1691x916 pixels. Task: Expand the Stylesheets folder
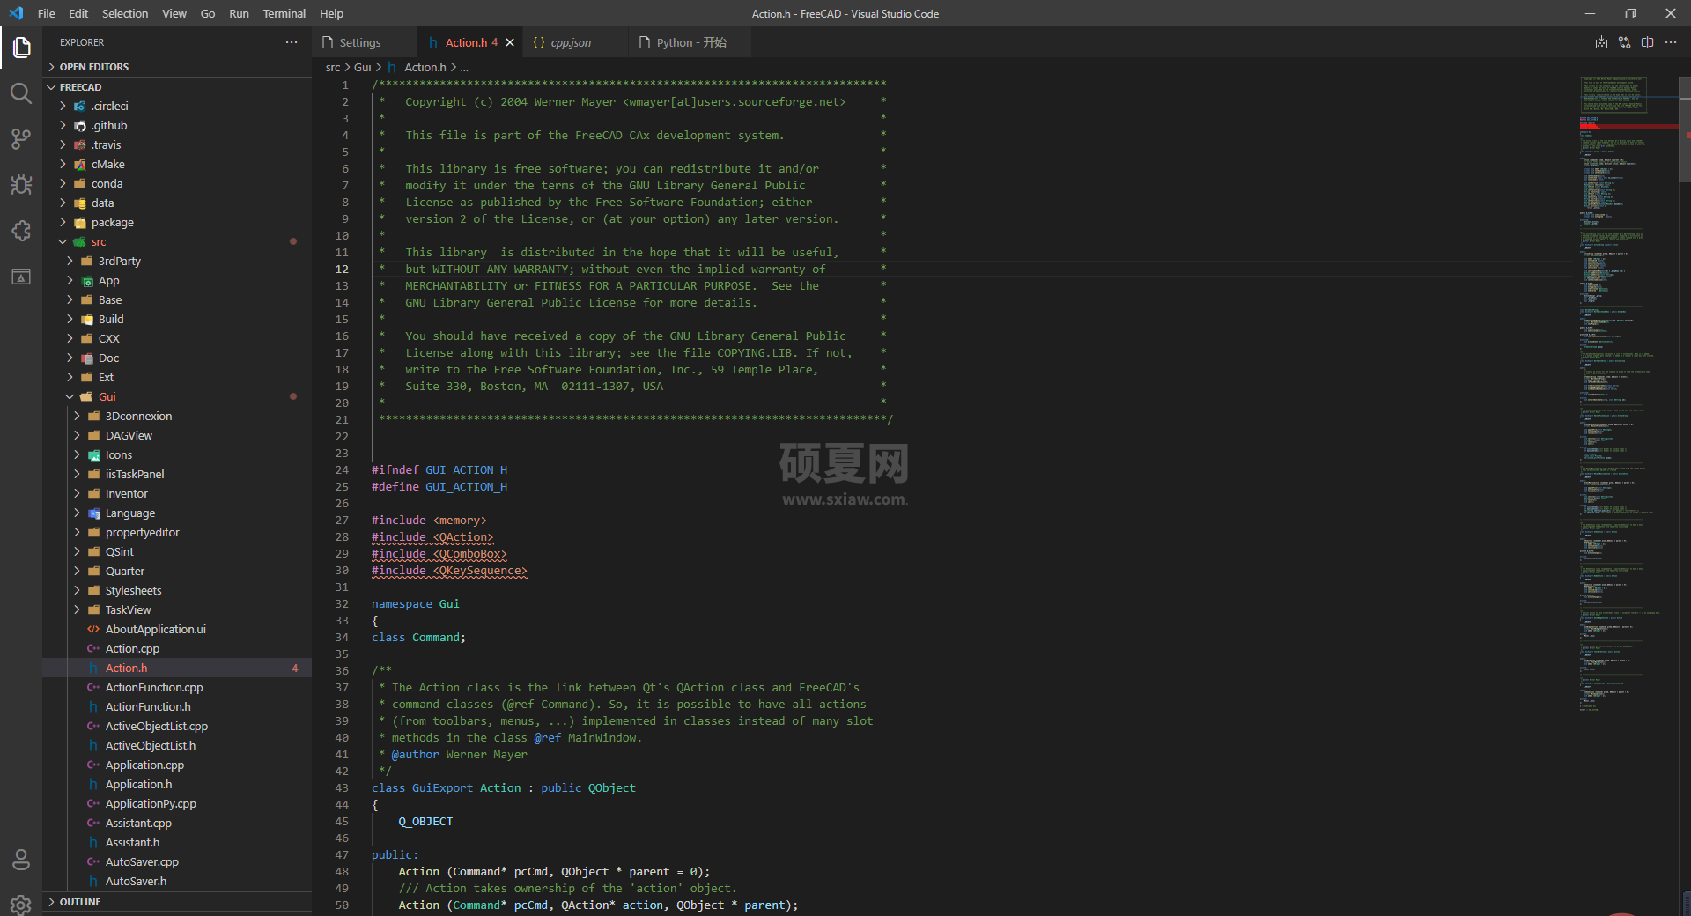click(x=78, y=591)
